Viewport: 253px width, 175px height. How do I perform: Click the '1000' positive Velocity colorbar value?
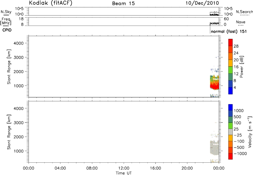[x=239, y=111]
